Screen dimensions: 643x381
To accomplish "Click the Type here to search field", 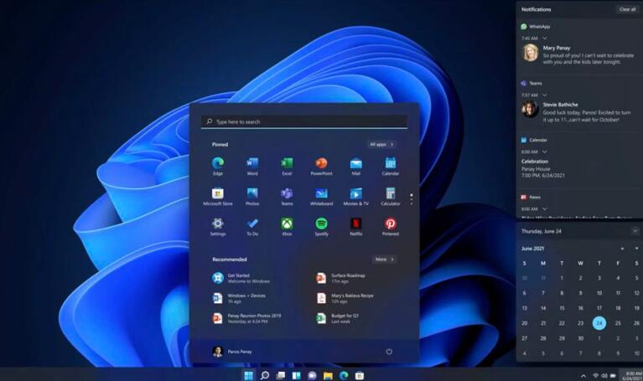I will click(x=304, y=122).
